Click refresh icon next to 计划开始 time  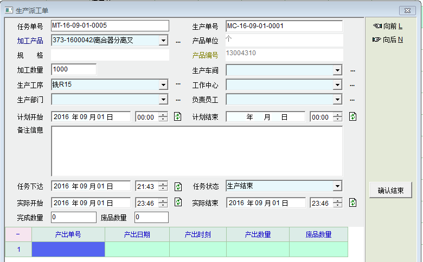[x=177, y=117]
